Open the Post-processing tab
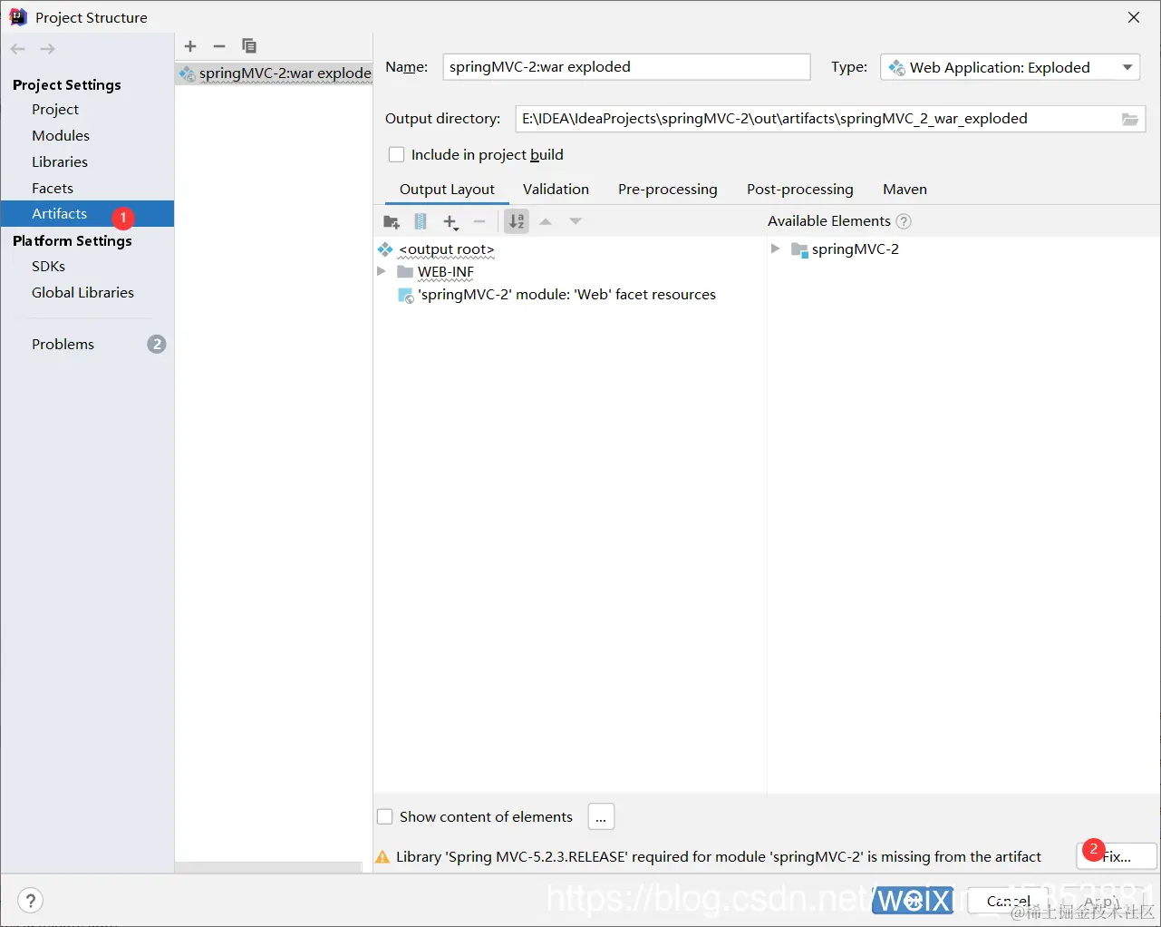The width and height of the screenshot is (1161, 927). (800, 190)
